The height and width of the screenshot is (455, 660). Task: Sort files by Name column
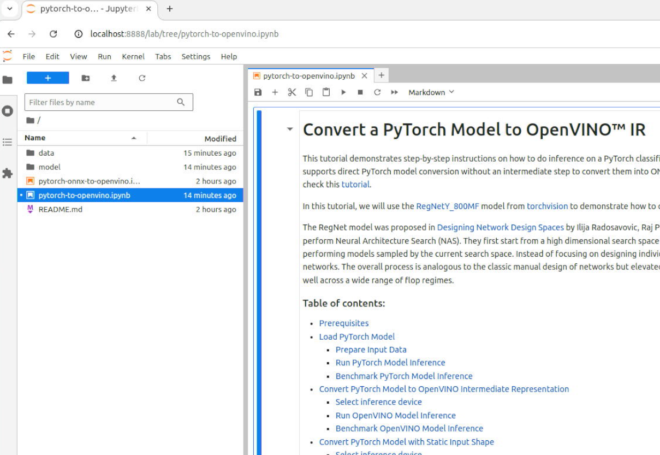(x=82, y=138)
